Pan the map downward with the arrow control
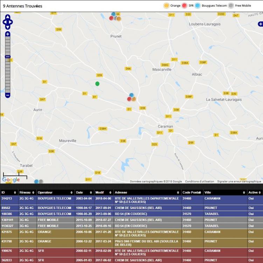Image resolution: width=263 pixels, height=263 pixels. pos(8,27)
